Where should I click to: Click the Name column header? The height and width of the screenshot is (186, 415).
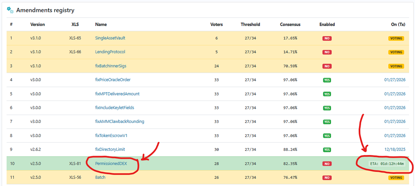pyautogui.click(x=101, y=25)
